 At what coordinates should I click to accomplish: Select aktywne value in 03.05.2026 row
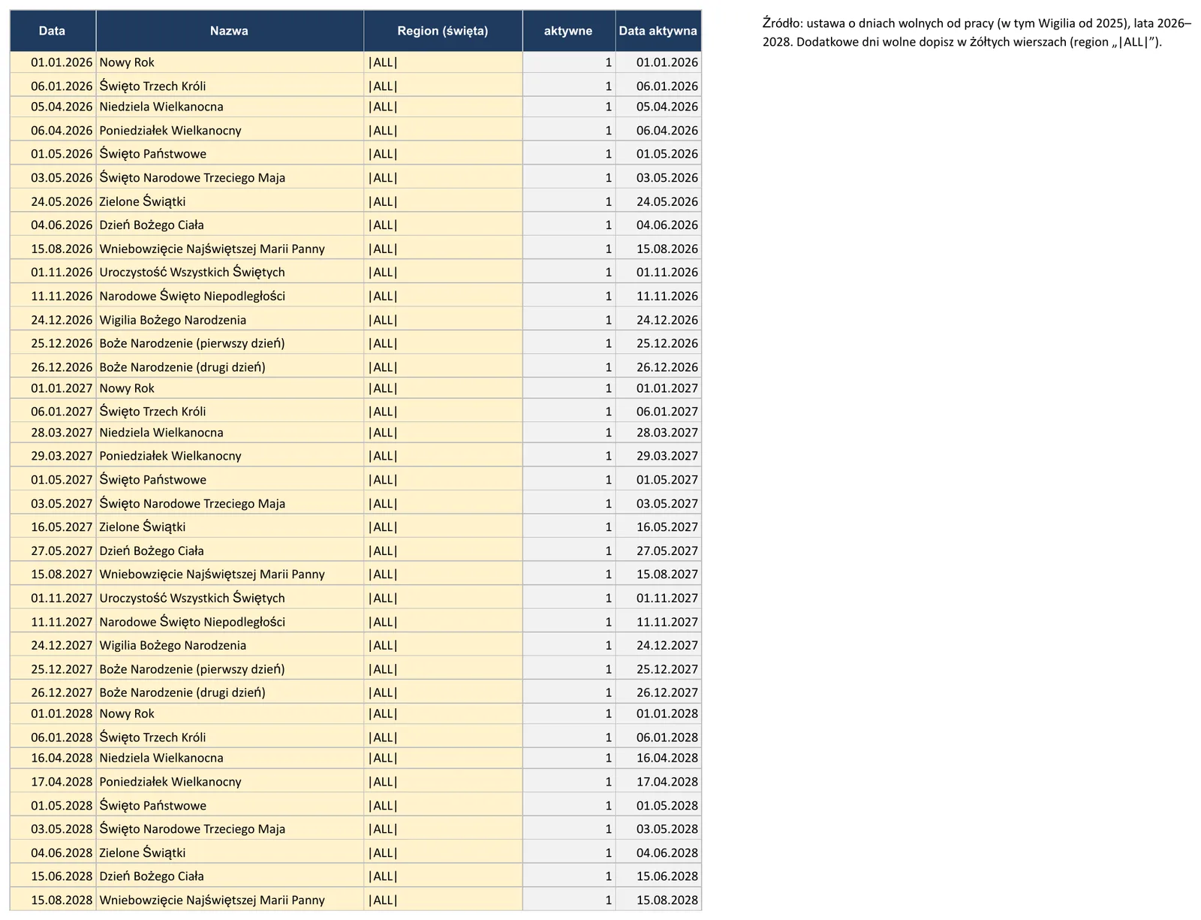point(569,178)
